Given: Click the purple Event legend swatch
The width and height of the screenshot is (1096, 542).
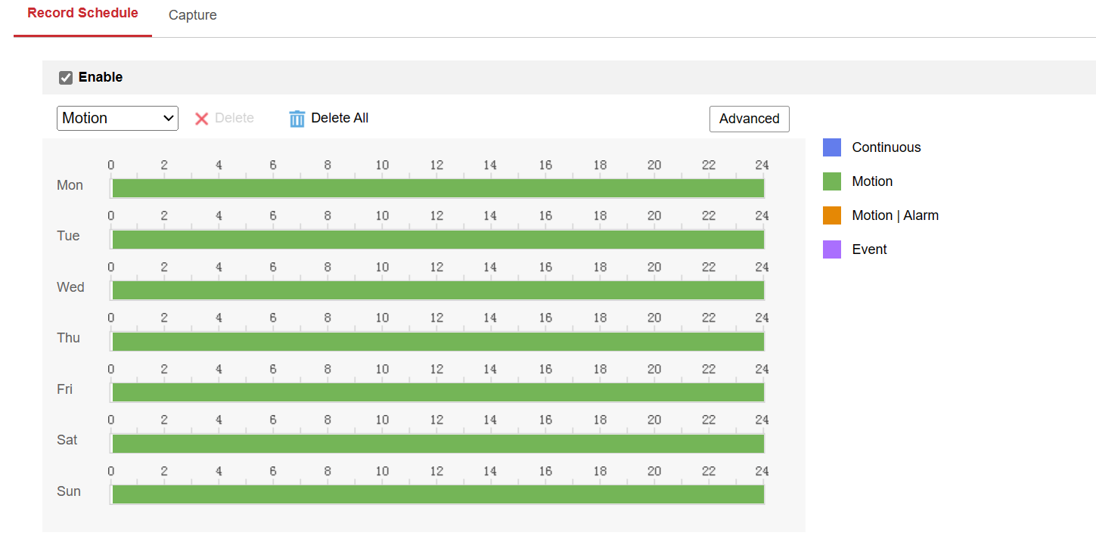Looking at the screenshot, I should pyautogui.click(x=832, y=249).
